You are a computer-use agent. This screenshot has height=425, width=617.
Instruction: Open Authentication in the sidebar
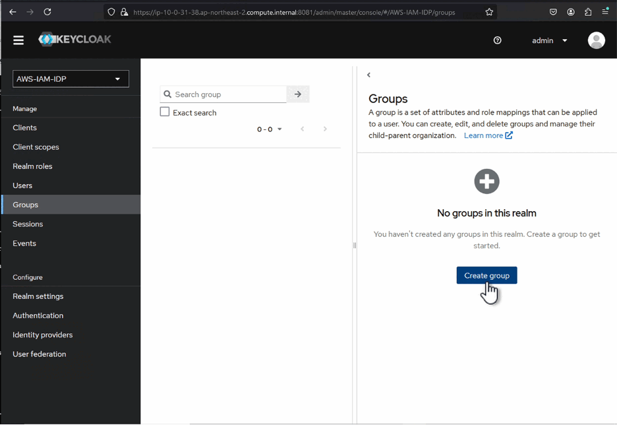71,315
